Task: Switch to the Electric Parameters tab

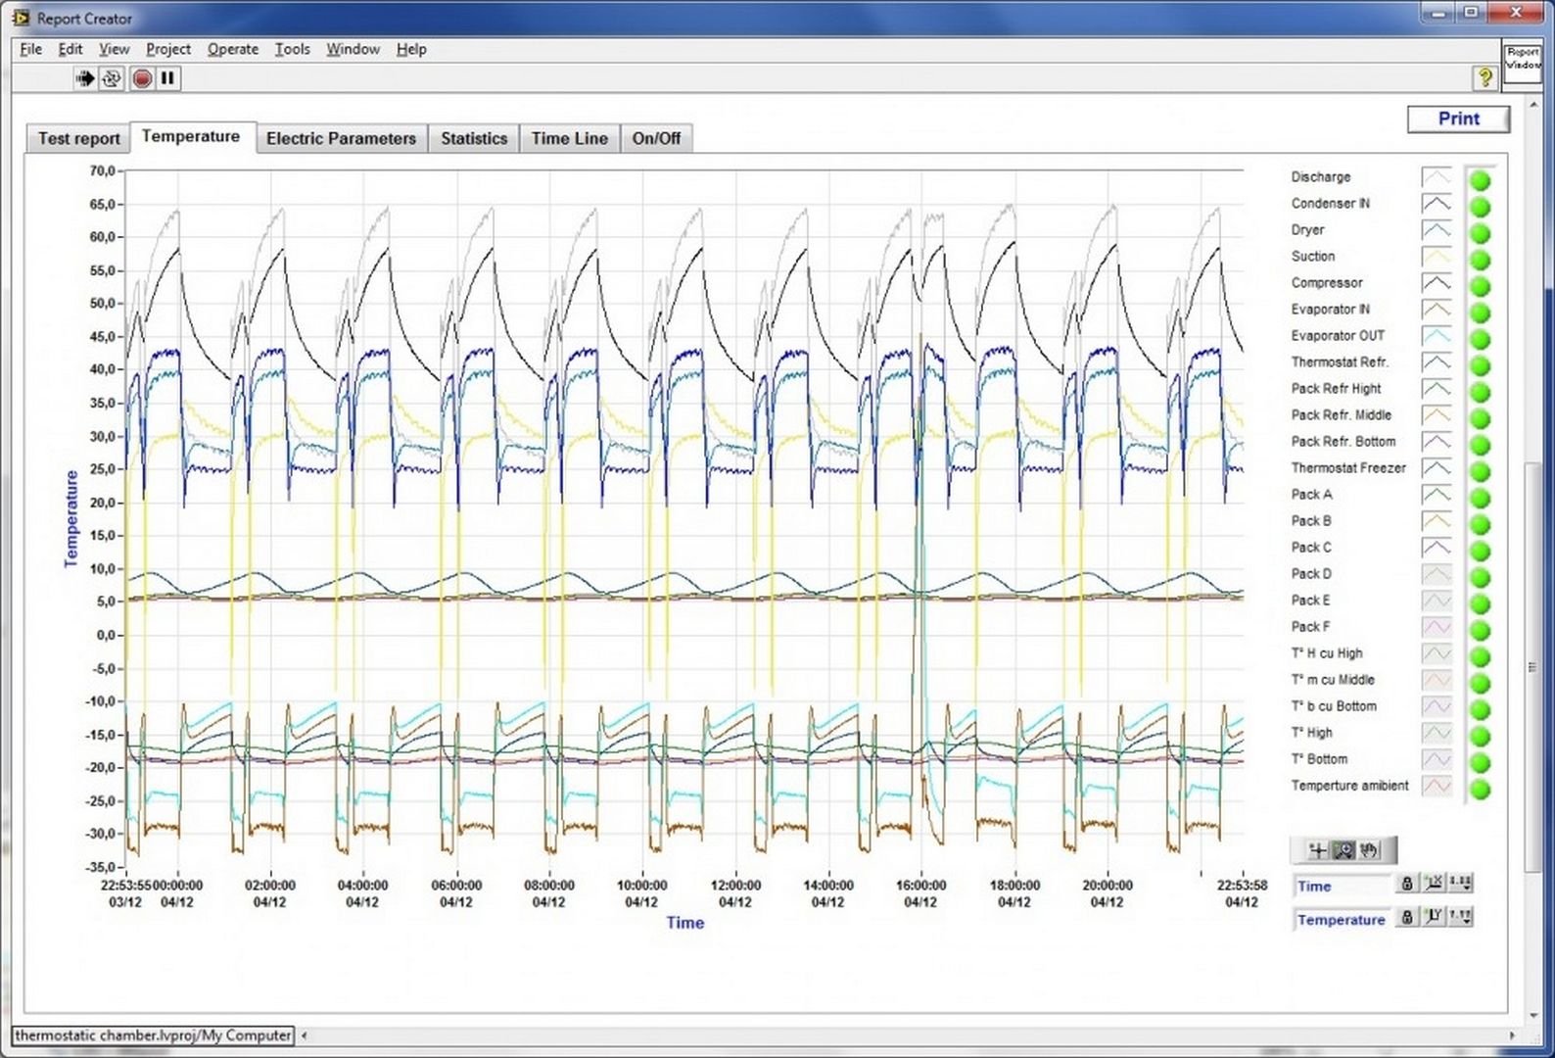Action: [341, 138]
